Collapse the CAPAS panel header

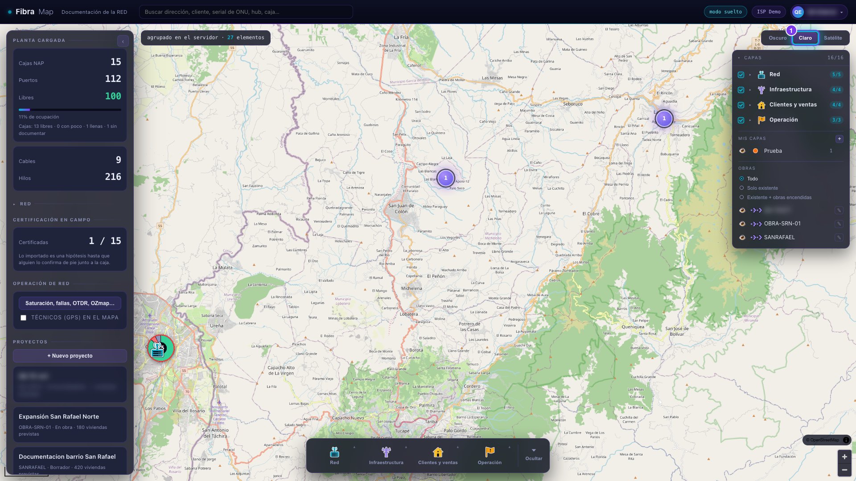pyautogui.click(x=790, y=58)
